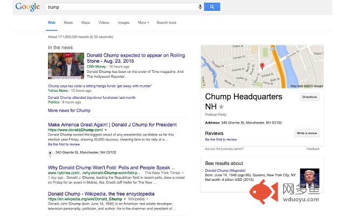
Task: Click 'About 171,000,000 results' stats text
Action: (x=80, y=37)
